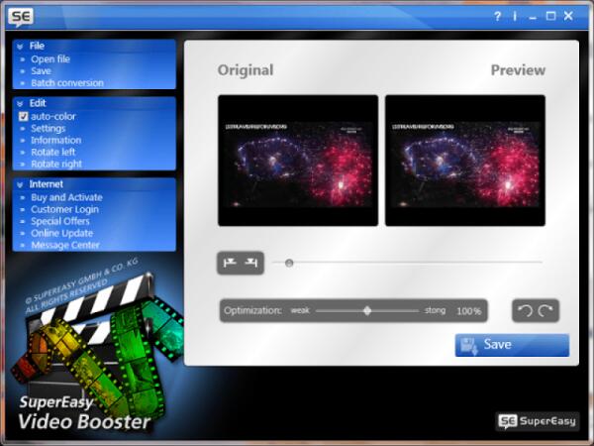Click the video position slider knob
This screenshot has width=594, height=446.
289,263
